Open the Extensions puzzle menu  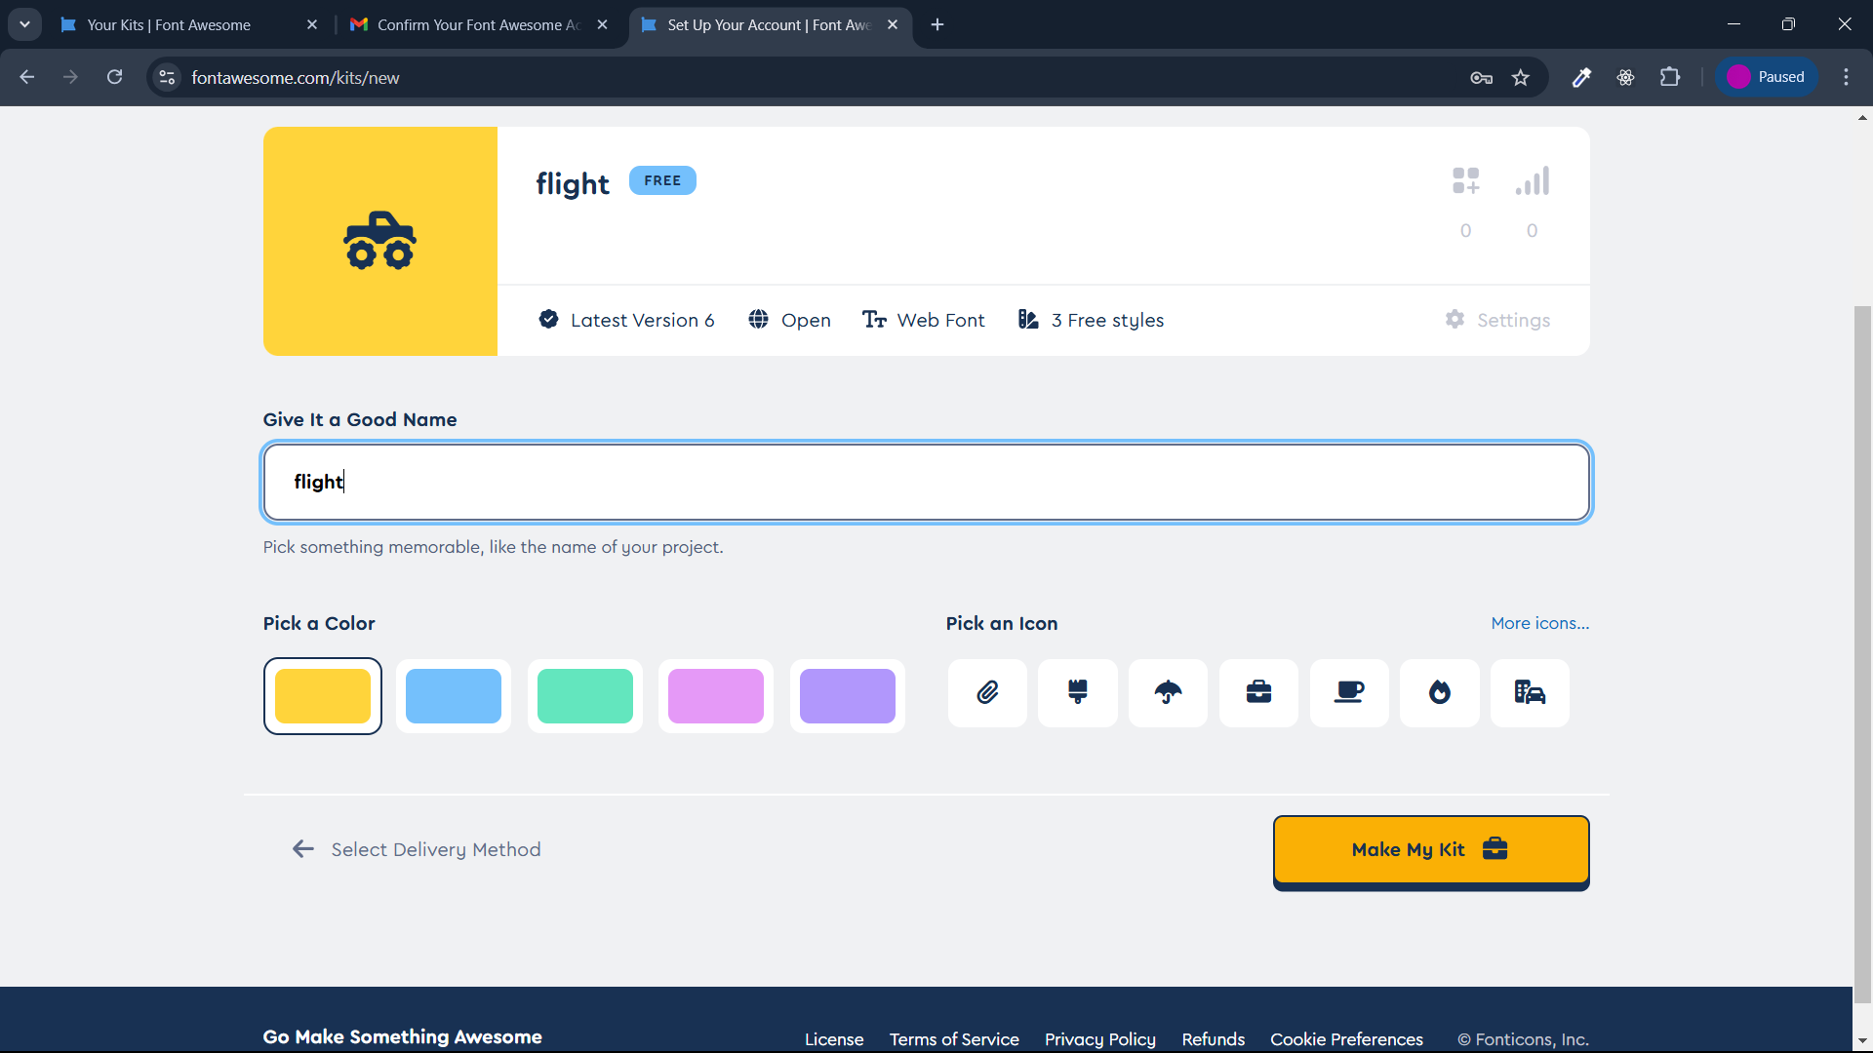(1670, 77)
